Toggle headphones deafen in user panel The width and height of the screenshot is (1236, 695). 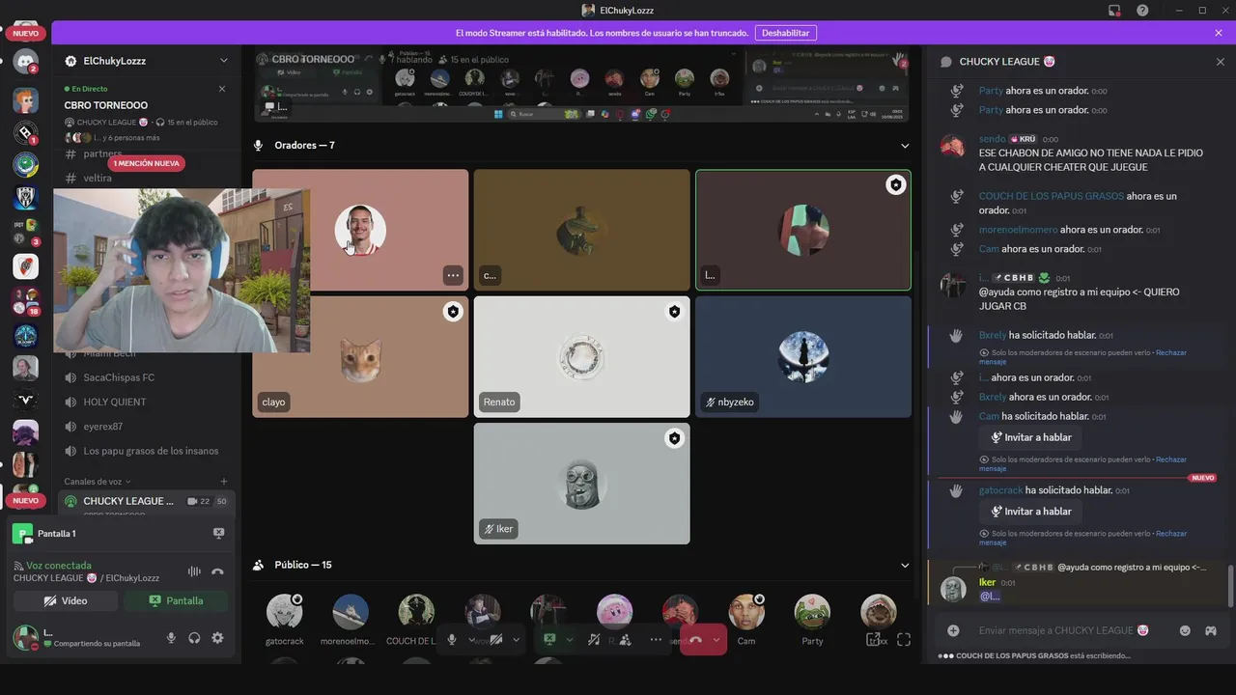pyautogui.click(x=194, y=637)
